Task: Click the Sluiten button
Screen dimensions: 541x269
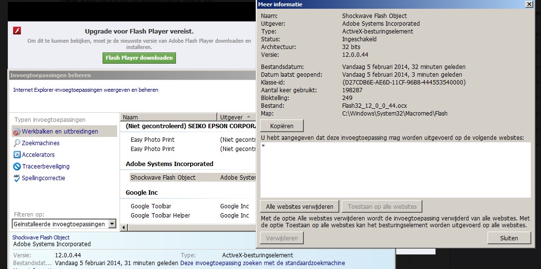Action: point(509,238)
